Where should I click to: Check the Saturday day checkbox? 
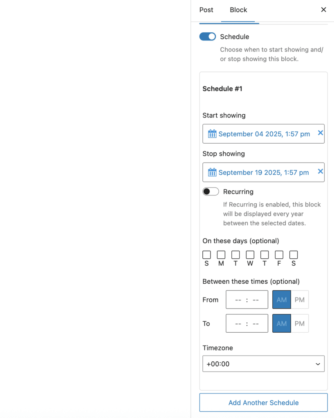pyautogui.click(x=294, y=255)
